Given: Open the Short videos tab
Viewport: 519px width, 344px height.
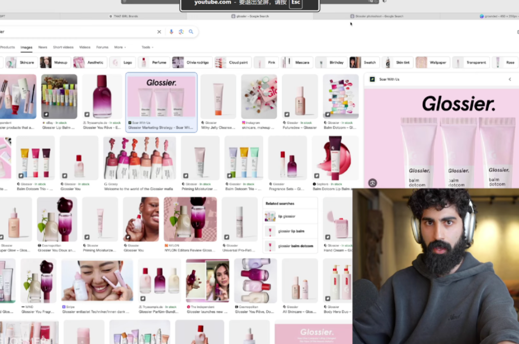Looking at the screenshot, I should (63, 47).
